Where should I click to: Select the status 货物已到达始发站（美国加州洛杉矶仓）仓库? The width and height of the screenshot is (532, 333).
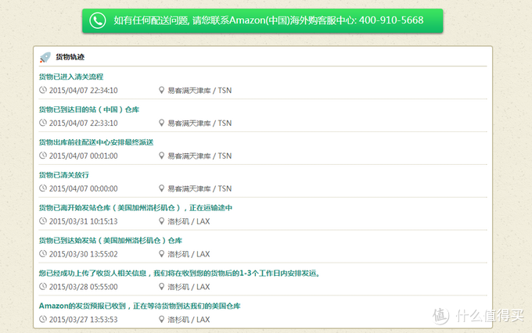[x=110, y=241]
